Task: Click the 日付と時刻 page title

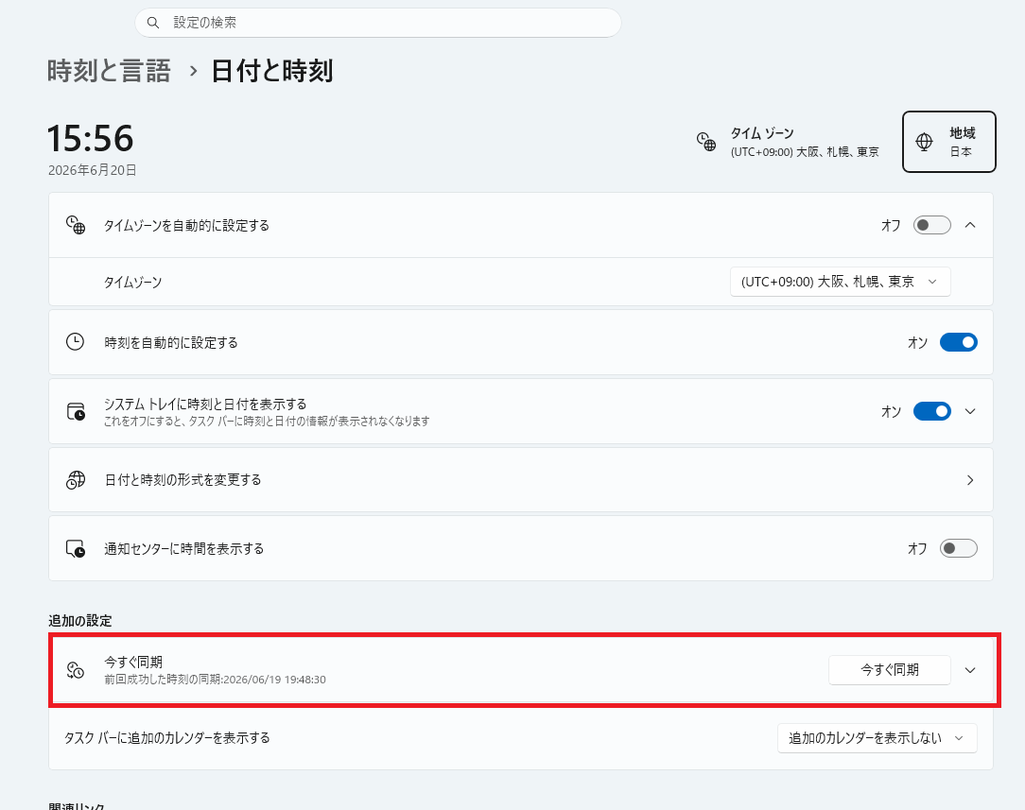Action: pyautogui.click(x=272, y=71)
